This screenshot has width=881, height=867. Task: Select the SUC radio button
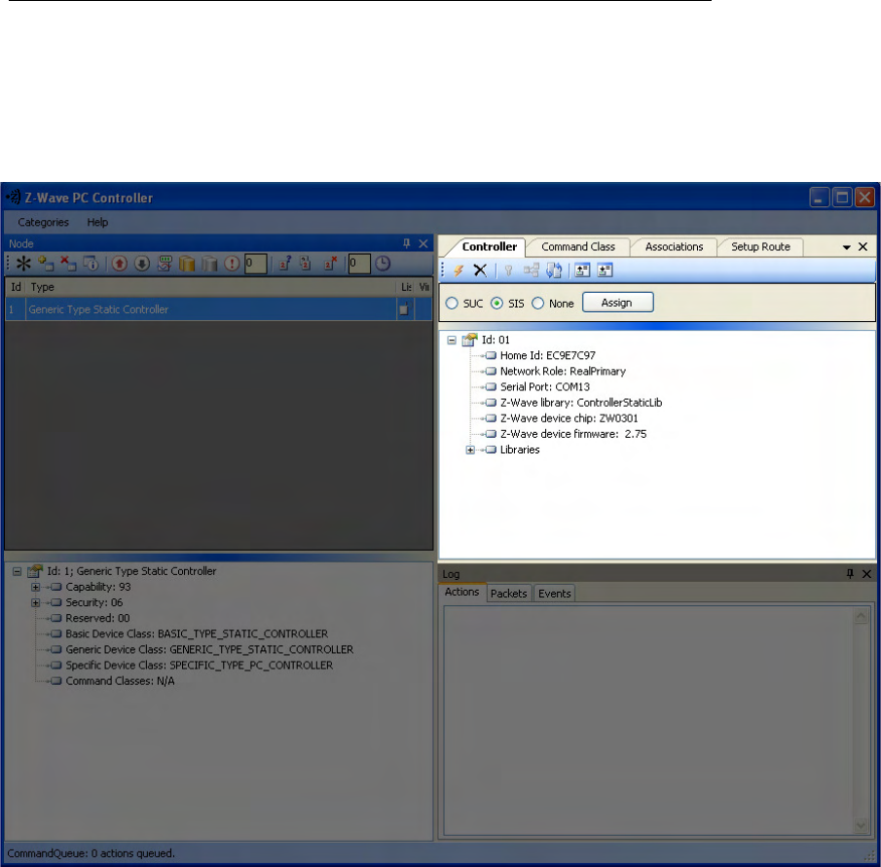pyautogui.click(x=452, y=304)
